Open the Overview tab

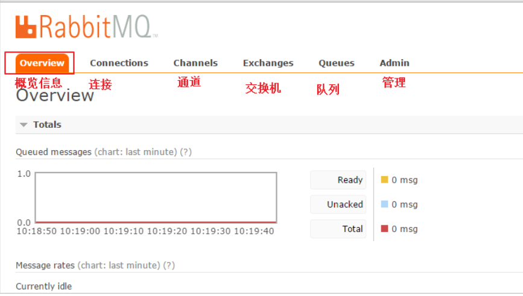point(41,63)
